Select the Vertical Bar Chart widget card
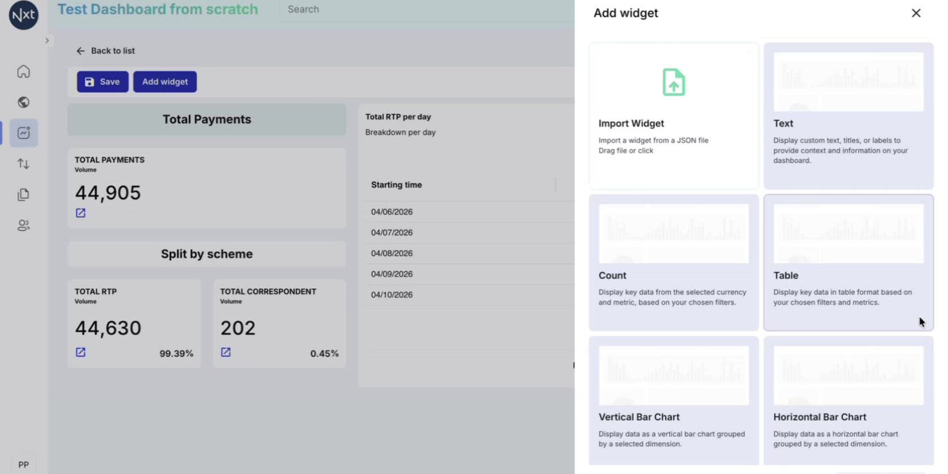Viewport: 948px width, 474px height. (673, 401)
